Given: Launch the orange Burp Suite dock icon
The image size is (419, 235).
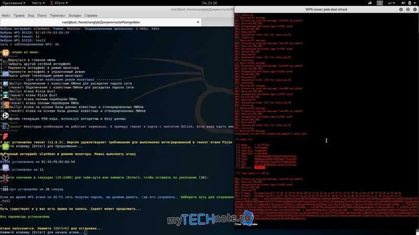Looking at the screenshot, I should (x=5, y=105).
